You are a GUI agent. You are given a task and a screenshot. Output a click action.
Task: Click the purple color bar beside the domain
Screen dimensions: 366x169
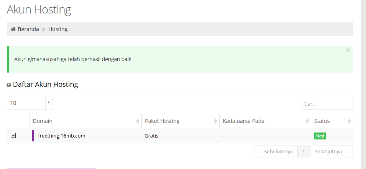click(33, 136)
